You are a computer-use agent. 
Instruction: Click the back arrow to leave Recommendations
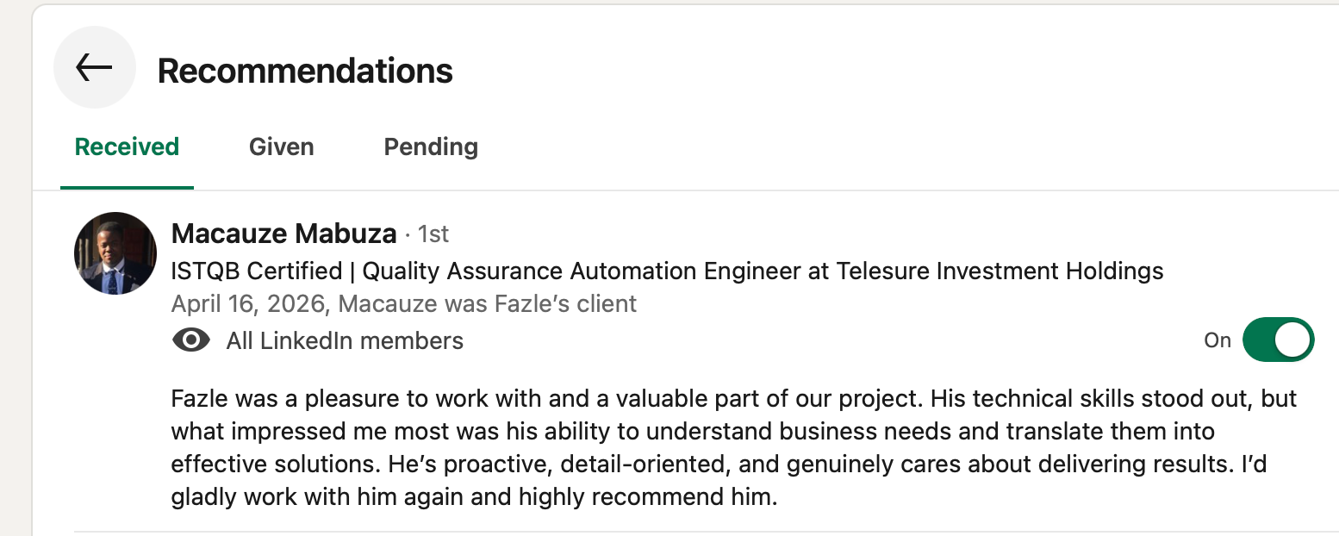pyautogui.click(x=94, y=66)
